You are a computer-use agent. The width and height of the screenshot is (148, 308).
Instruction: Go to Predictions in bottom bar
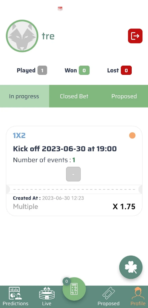pos(15,296)
